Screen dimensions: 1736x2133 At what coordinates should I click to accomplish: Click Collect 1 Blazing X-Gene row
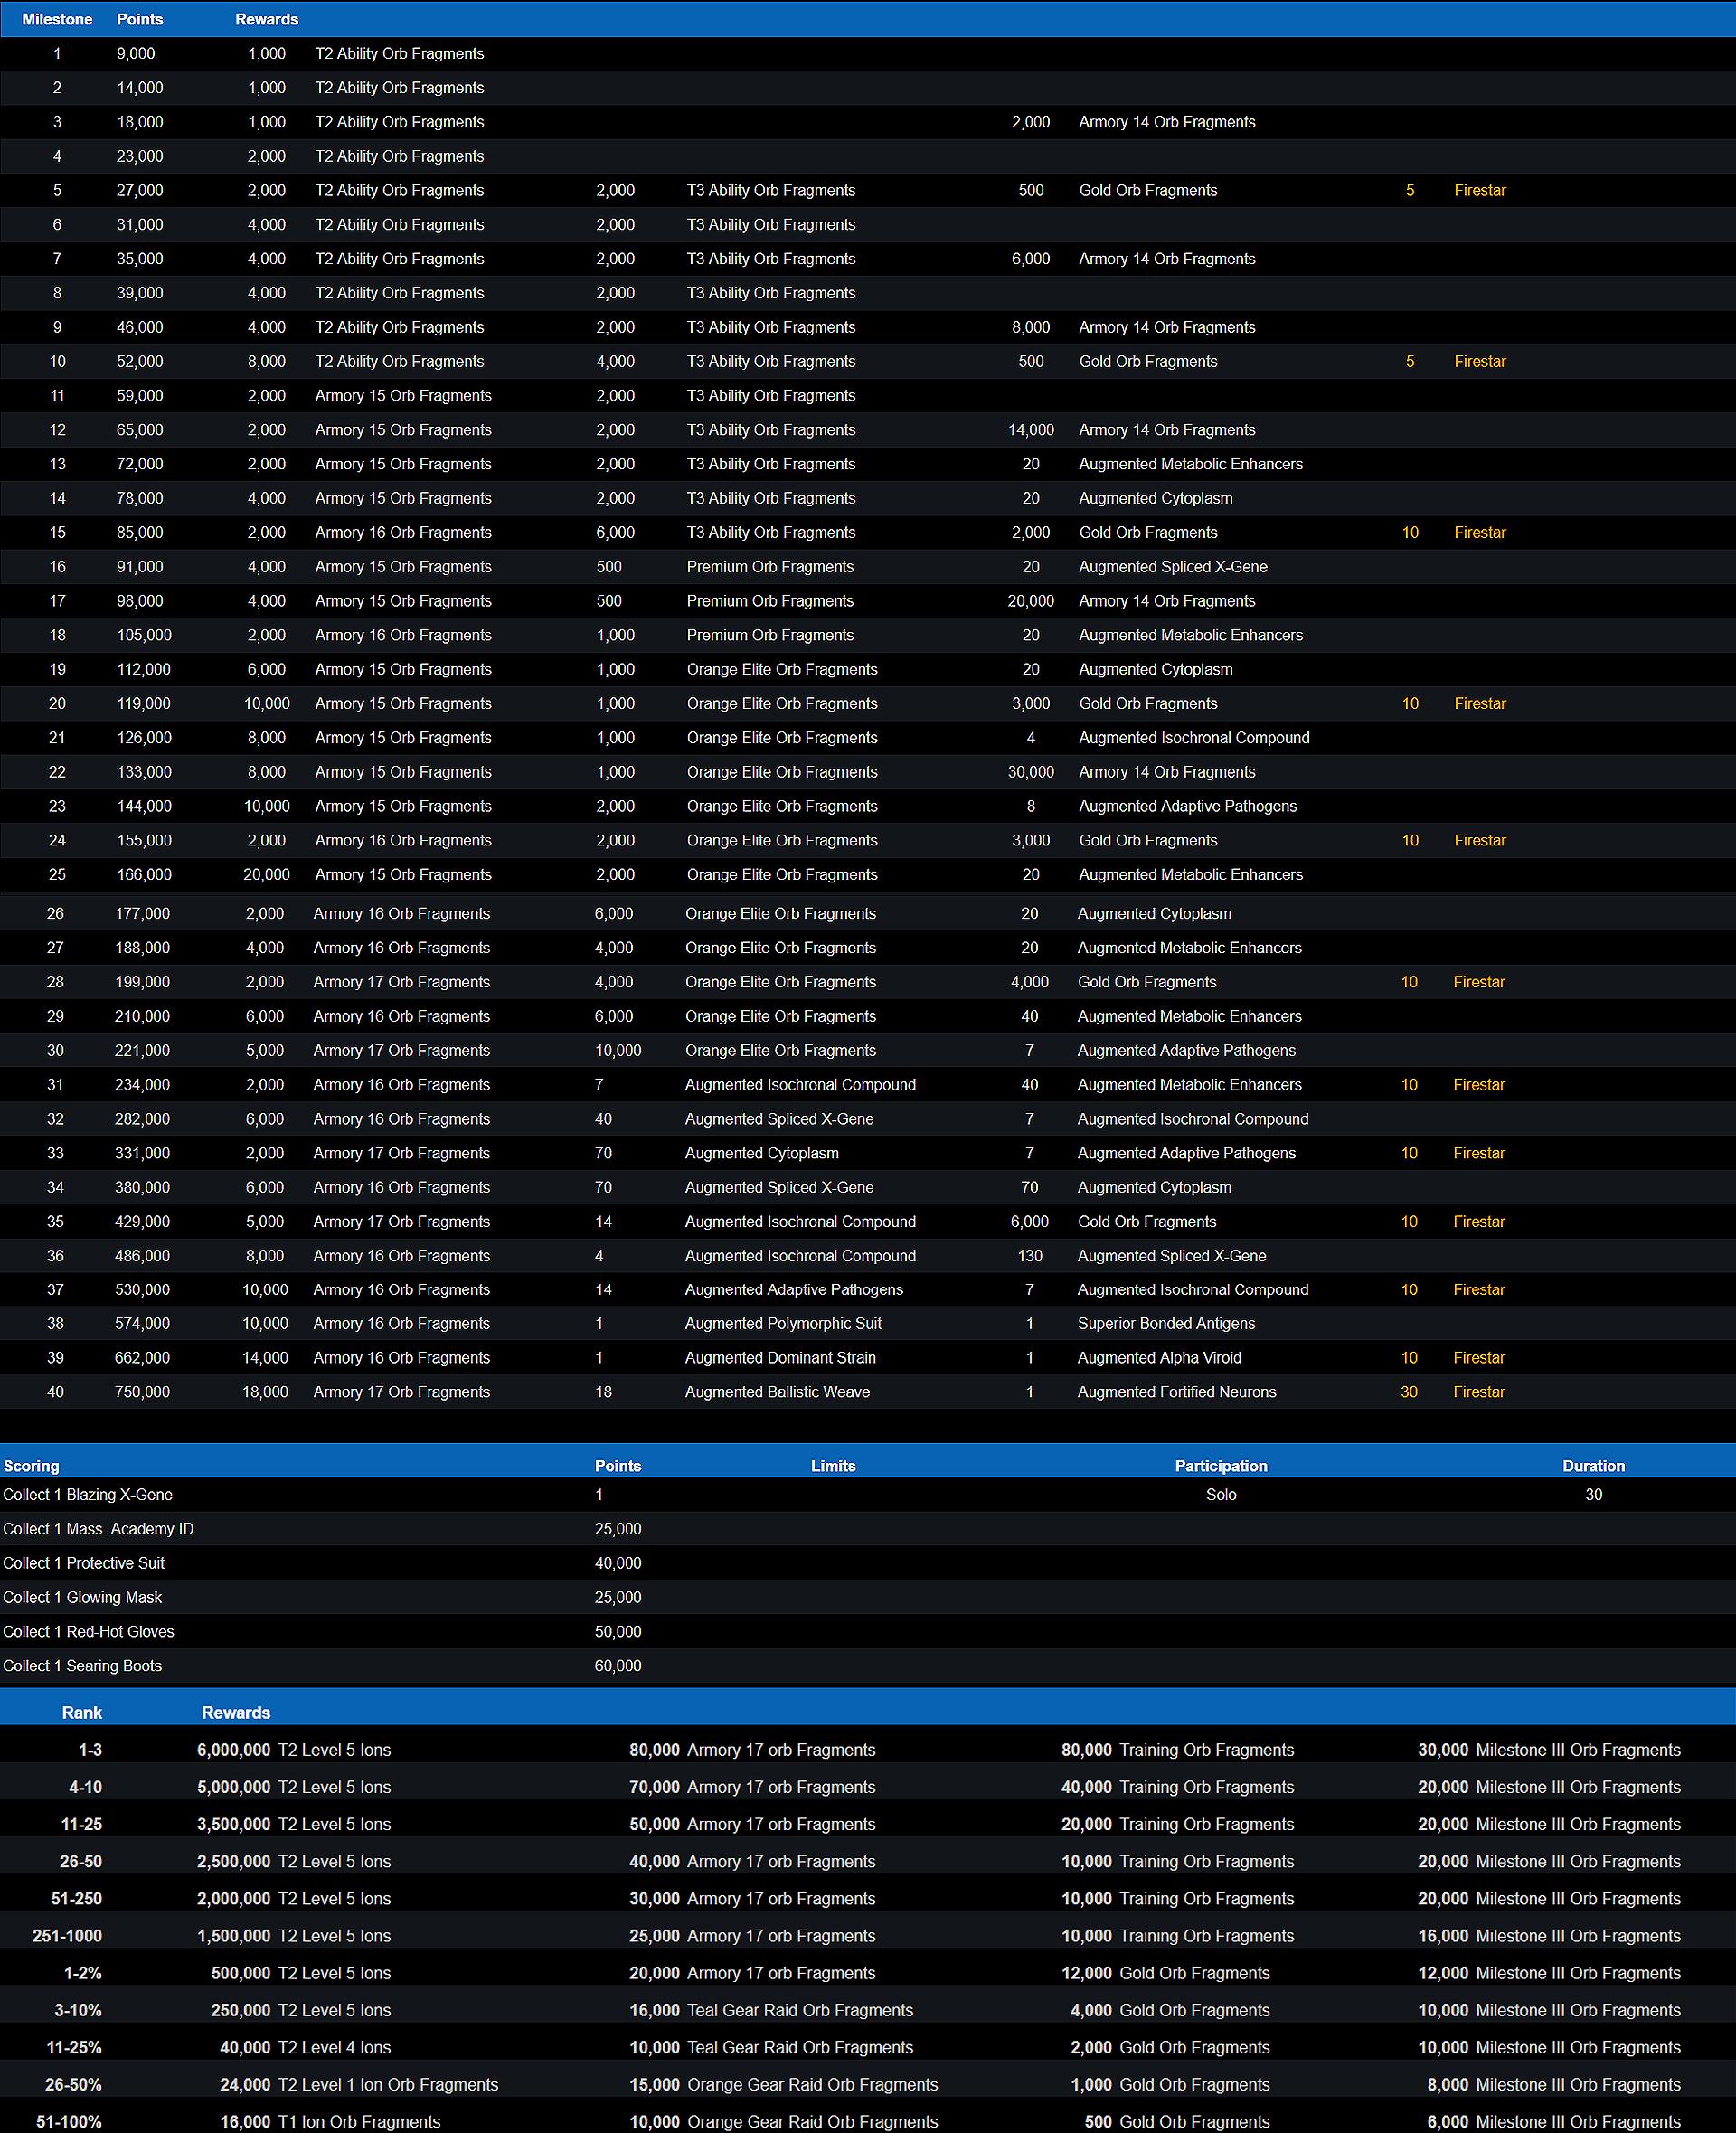point(87,1495)
